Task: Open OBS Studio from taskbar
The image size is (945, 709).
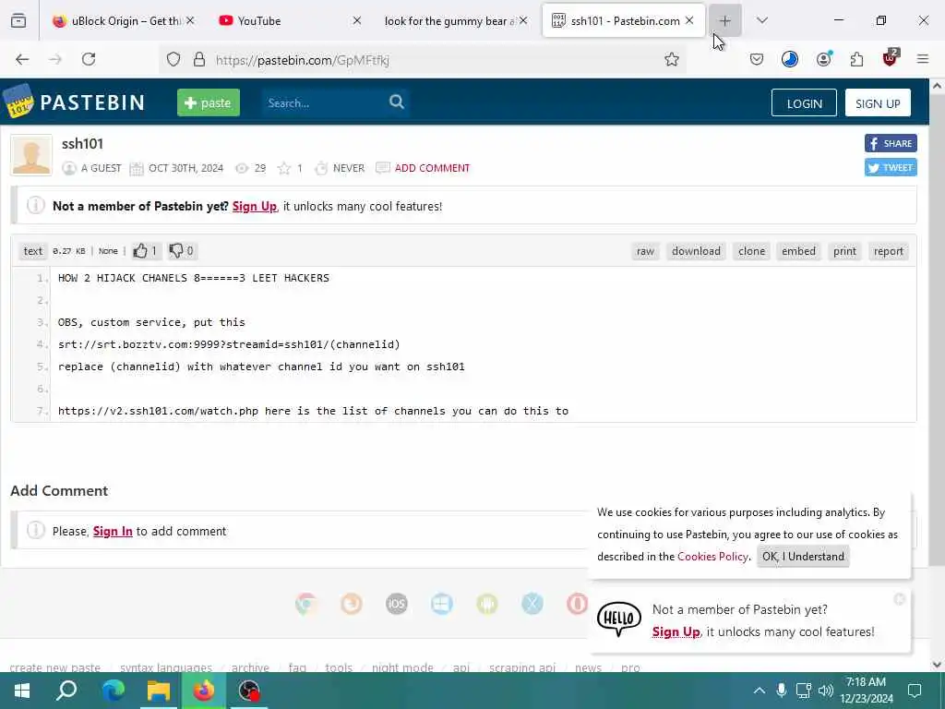Action: 249,691
